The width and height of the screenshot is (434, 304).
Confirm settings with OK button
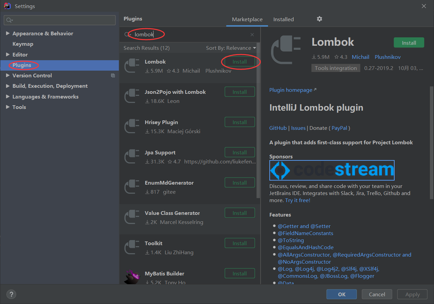click(342, 294)
